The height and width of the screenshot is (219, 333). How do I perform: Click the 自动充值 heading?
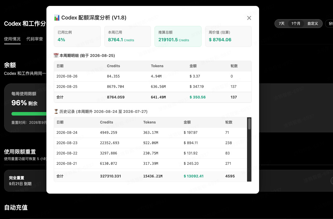click(x=16, y=207)
